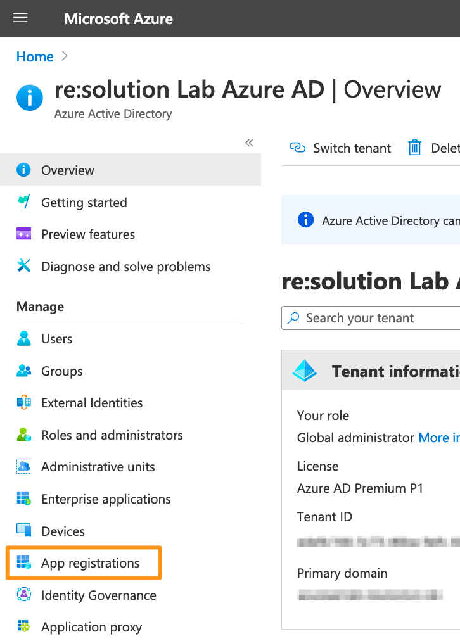Open Getting started
Viewport: 460px width, 641px height.
pyautogui.click(x=84, y=202)
